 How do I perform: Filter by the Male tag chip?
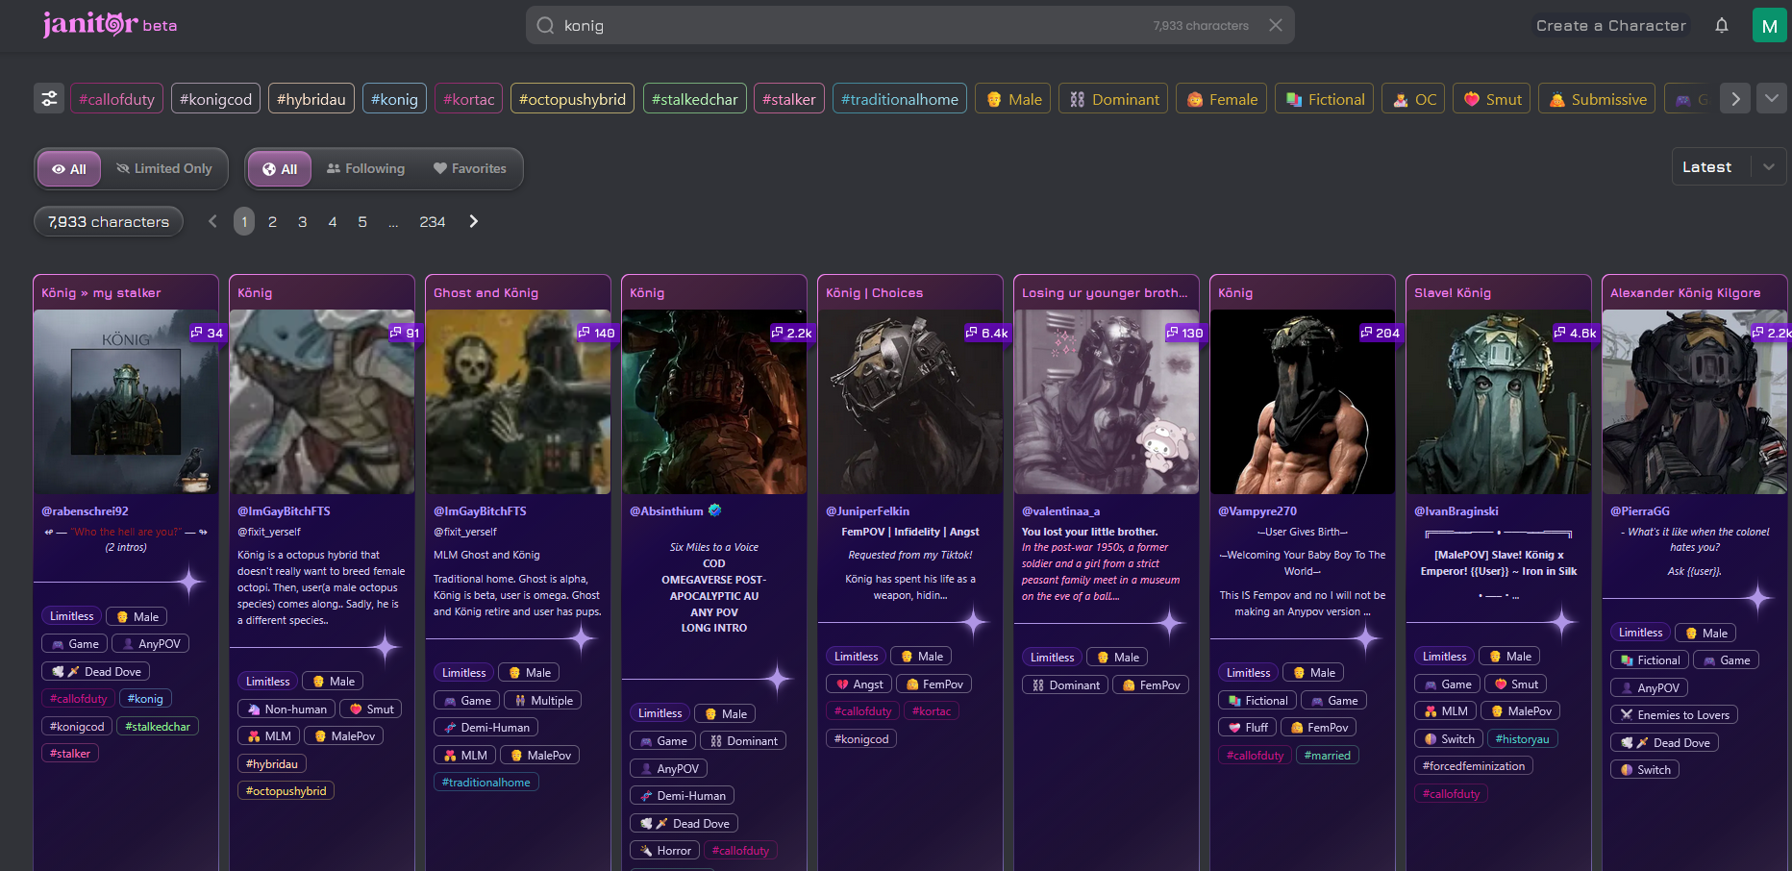click(1013, 99)
